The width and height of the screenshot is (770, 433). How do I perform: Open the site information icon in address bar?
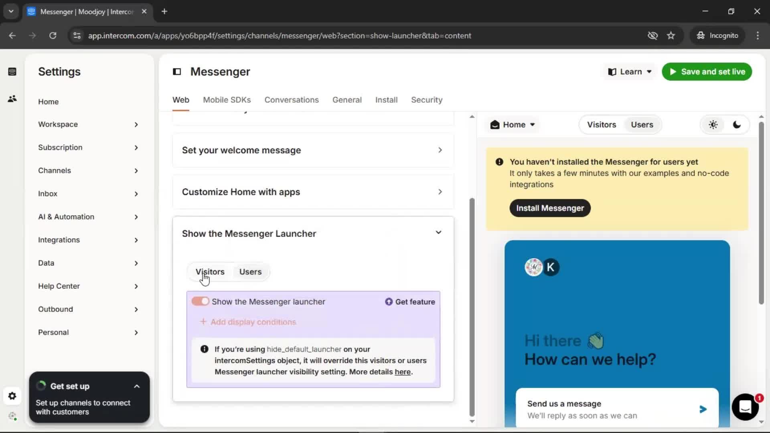[77, 36]
